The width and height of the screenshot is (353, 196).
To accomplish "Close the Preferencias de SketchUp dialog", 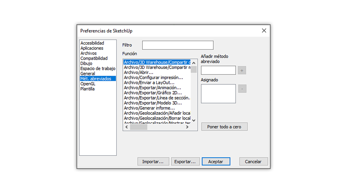I will click(264, 31).
